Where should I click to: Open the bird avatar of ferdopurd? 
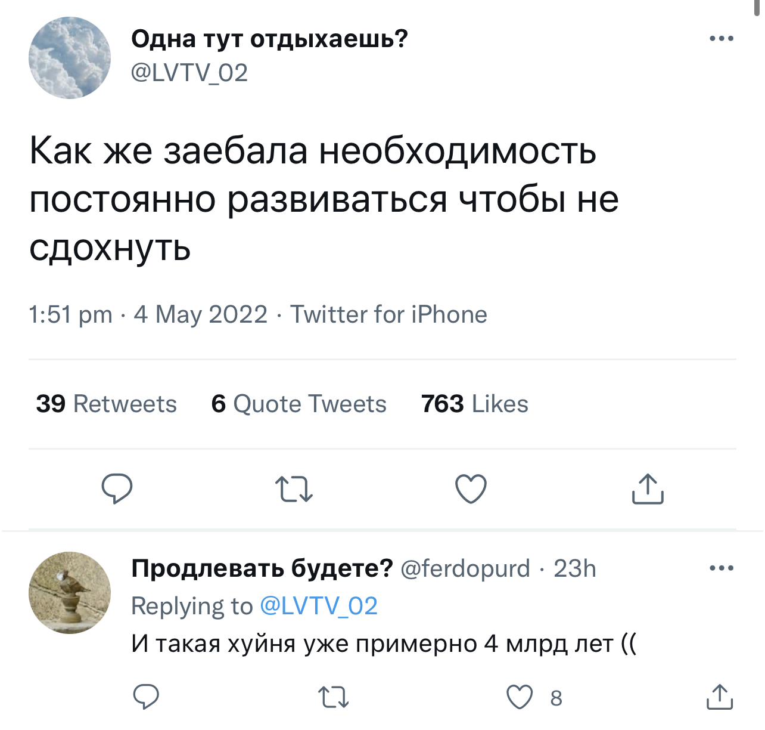[70, 592]
